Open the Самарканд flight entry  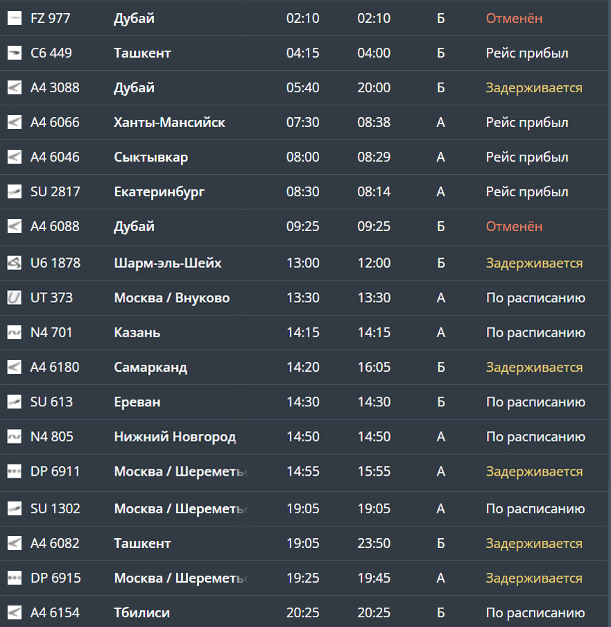[150, 368]
